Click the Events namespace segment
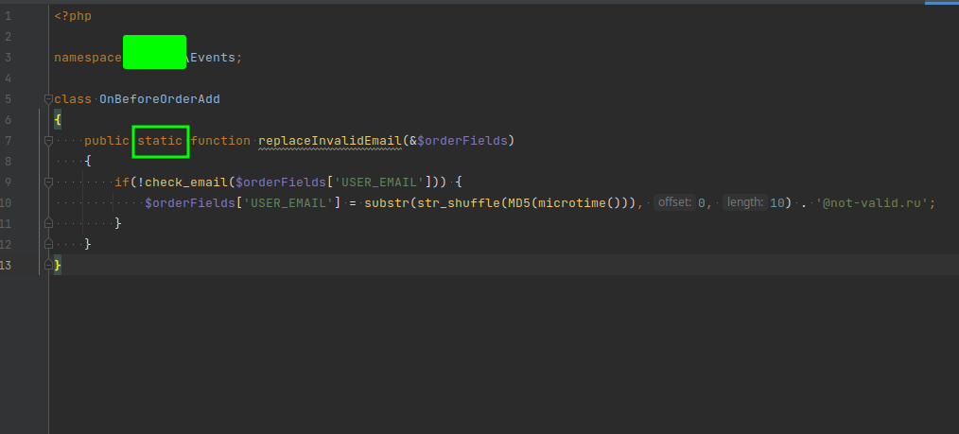Screen dimensions: 959x434 [213, 58]
